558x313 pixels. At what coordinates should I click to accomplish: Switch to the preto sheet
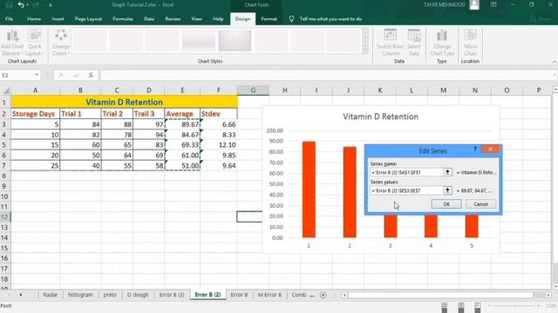(x=110, y=295)
